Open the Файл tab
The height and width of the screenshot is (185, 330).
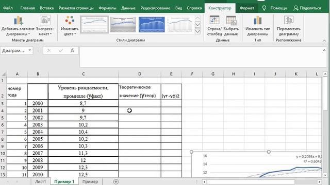8,8
